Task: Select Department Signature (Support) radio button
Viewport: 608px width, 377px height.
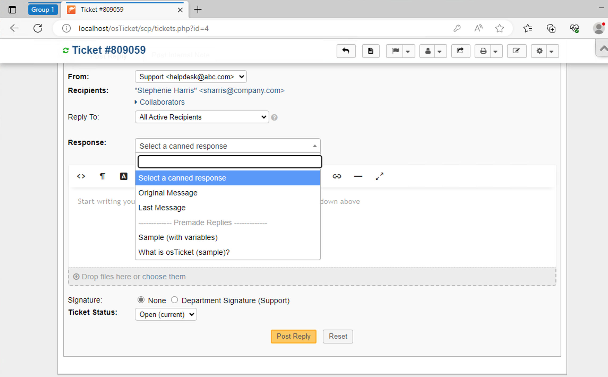Action: click(x=174, y=300)
